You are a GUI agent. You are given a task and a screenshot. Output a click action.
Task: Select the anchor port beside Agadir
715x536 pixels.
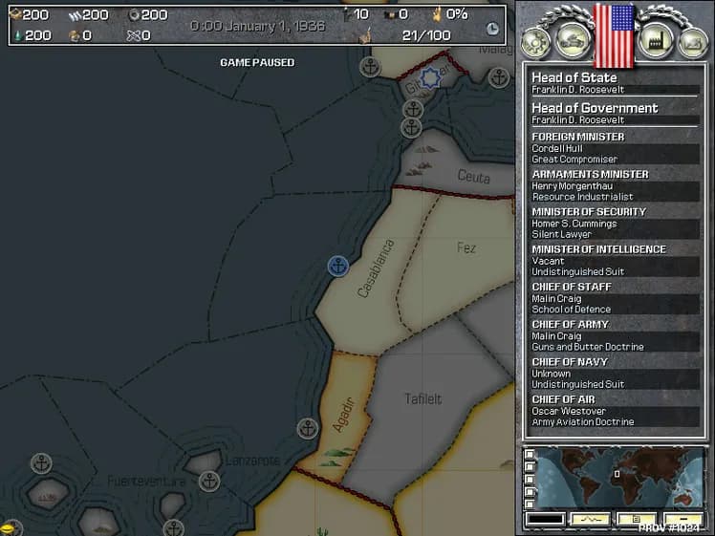(308, 428)
